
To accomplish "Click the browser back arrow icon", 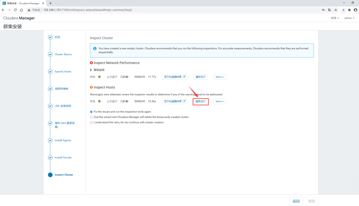I will tap(3, 10).
